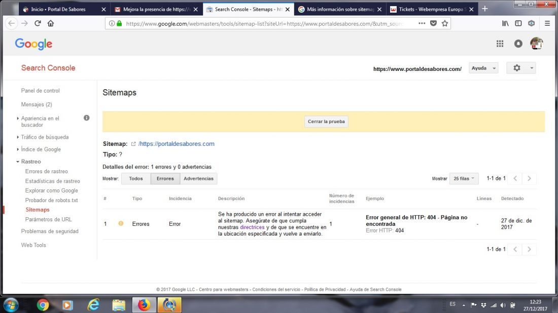Open Problemas de seguridad
This screenshot has height=313, width=558.
click(x=50, y=231)
